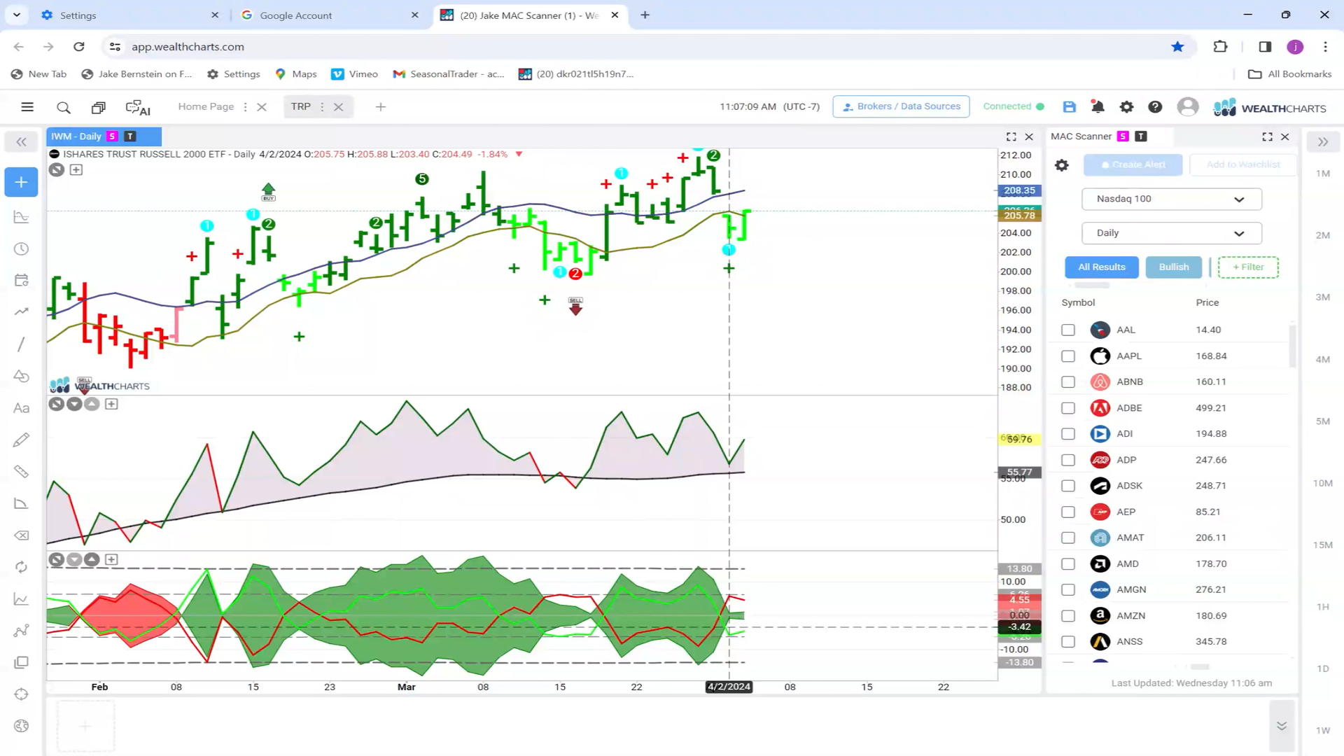Image resolution: width=1344 pixels, height=756 pixels.
Task: Open the clock time tool
Action: click(21, 248)
